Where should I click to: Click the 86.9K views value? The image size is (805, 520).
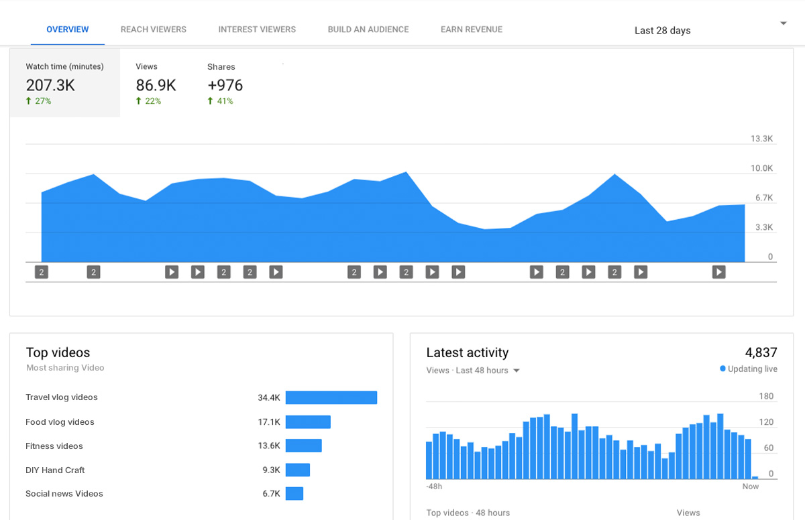click(156, 85)
